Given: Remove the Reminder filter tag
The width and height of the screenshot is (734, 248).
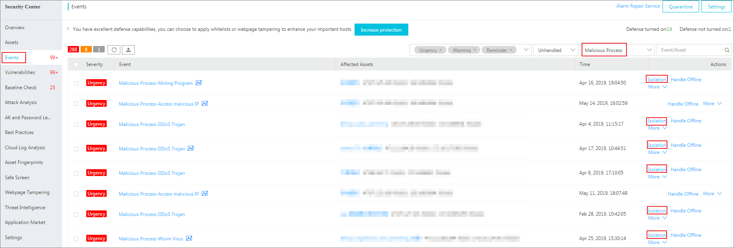Looking at the screenshot, I should [511, 50].
